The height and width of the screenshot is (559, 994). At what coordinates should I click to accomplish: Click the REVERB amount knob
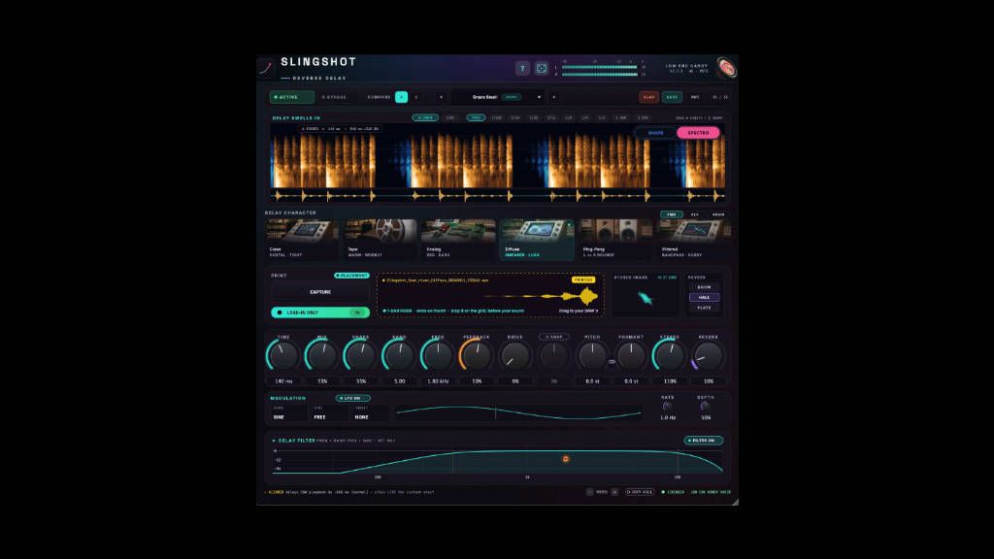pos(708,355)
